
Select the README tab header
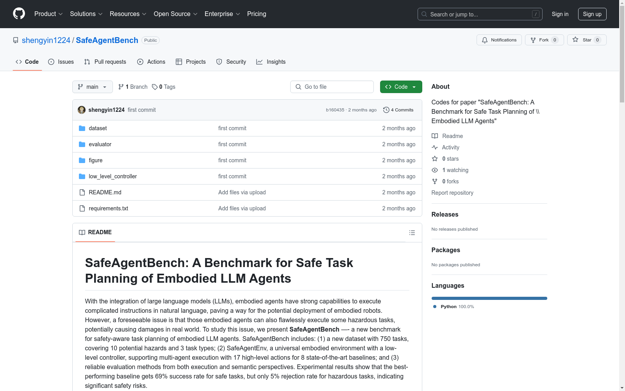[95, 232]
